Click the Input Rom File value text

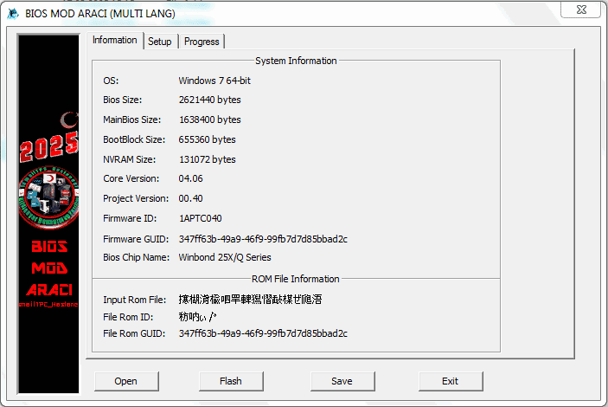click(250, 300)
